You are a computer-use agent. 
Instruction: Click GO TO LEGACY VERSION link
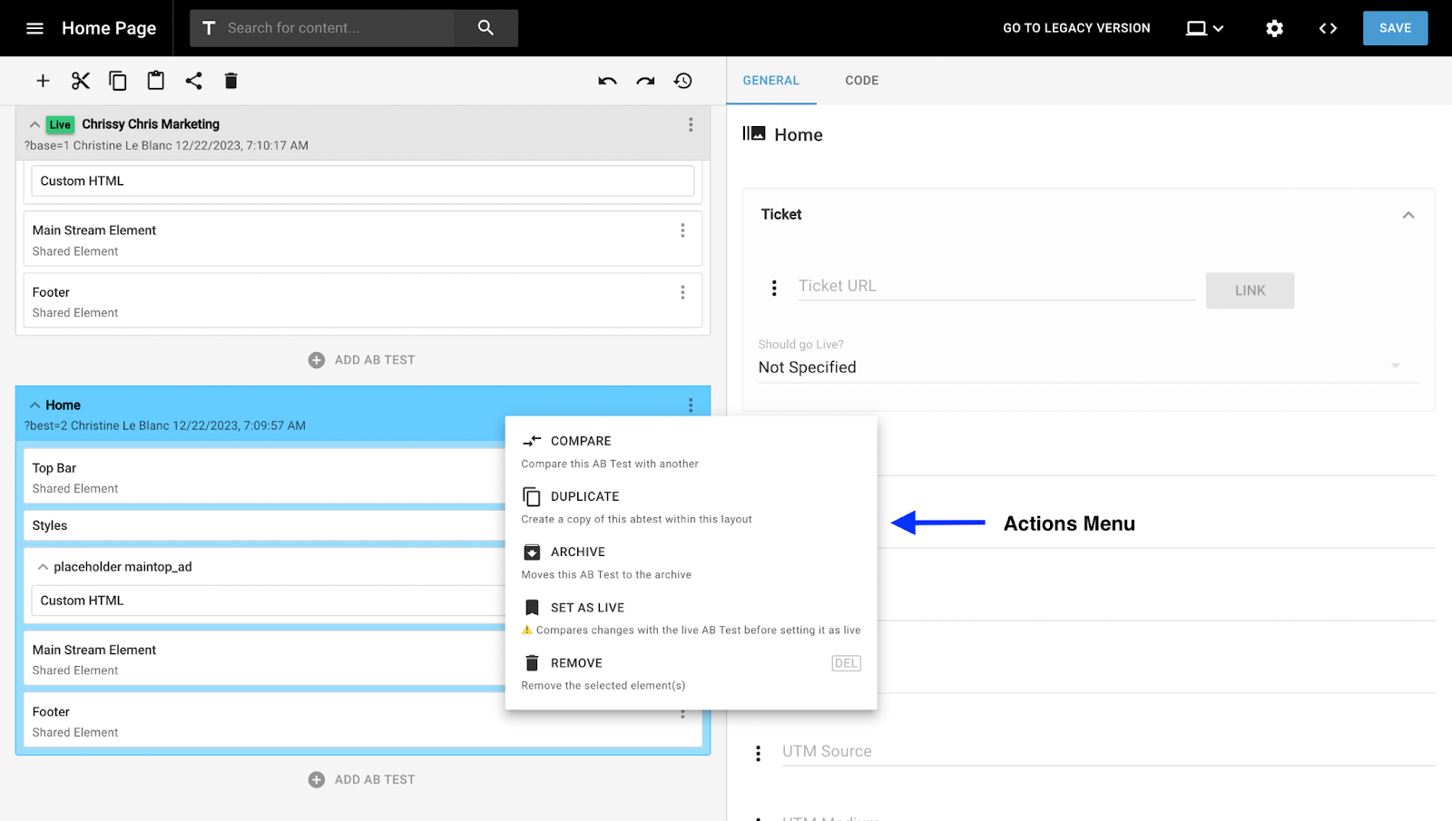(x=1076, y=28)
